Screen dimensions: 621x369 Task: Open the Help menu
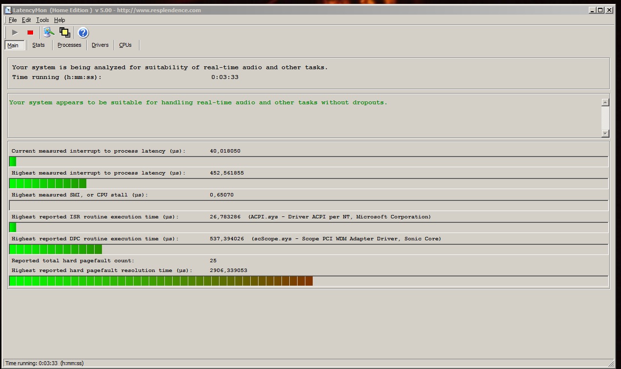[x=60, y=20]
